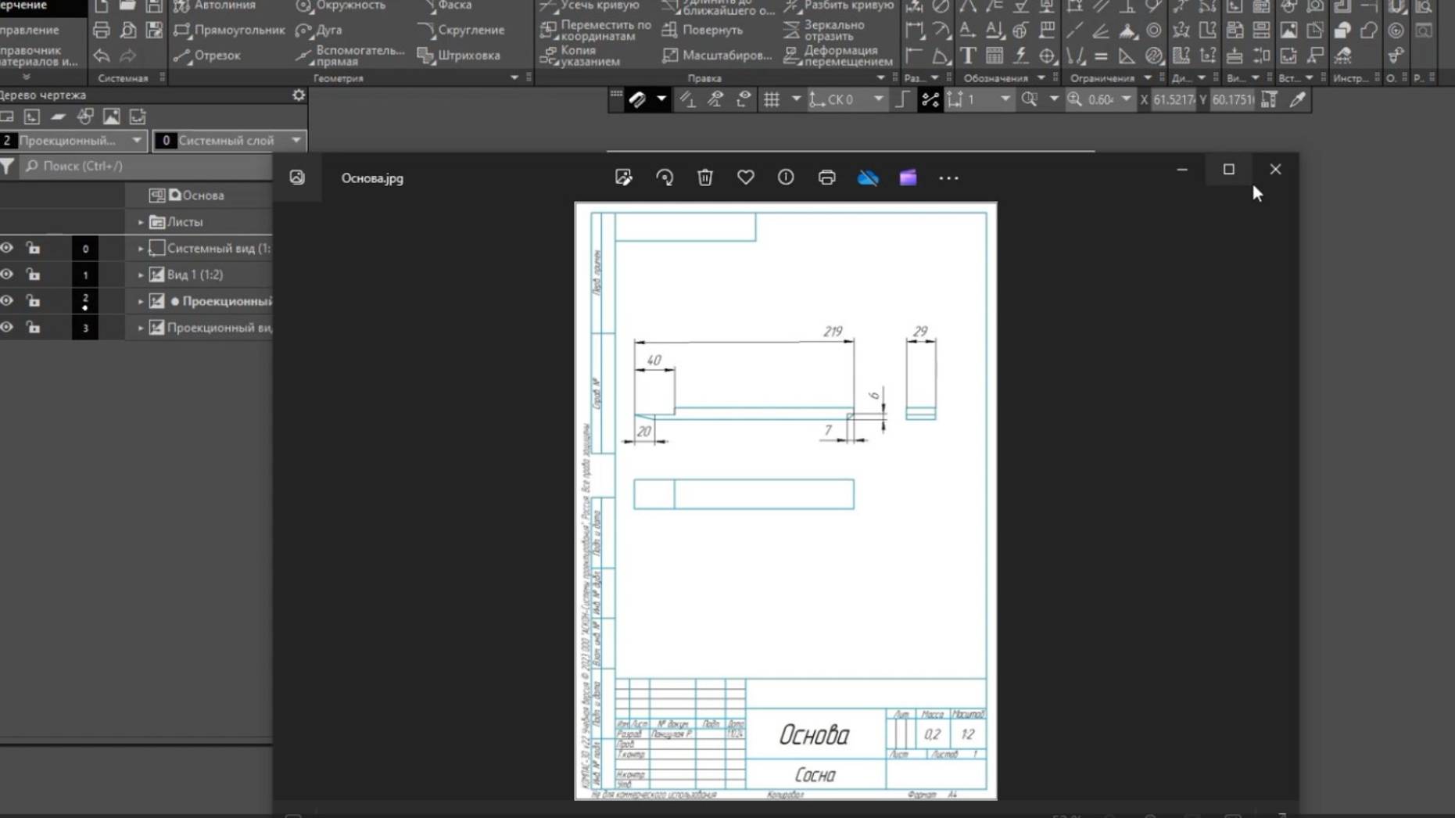Click the Save All icon

[155, 30]
